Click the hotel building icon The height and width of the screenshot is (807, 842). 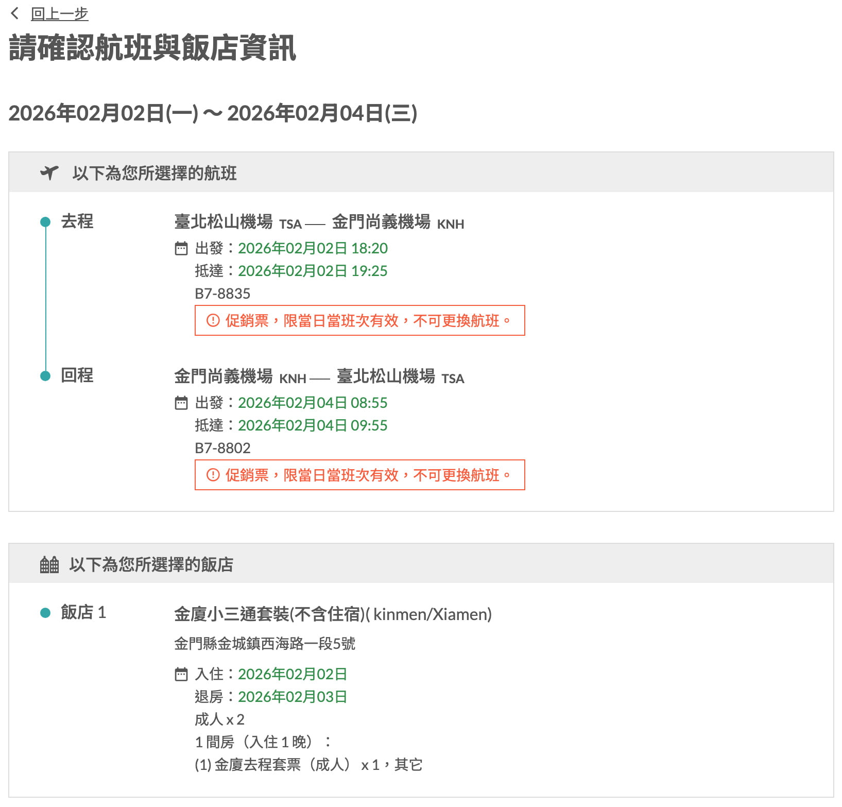click(49, 564)
